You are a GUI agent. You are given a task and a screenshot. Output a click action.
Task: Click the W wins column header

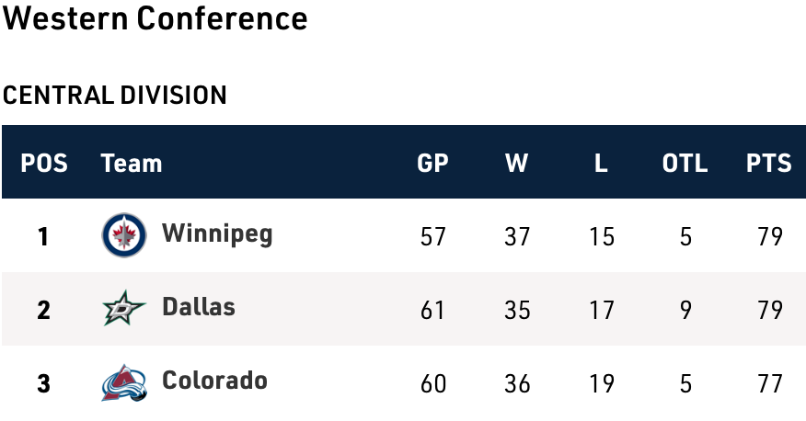(x=517, y=164)
